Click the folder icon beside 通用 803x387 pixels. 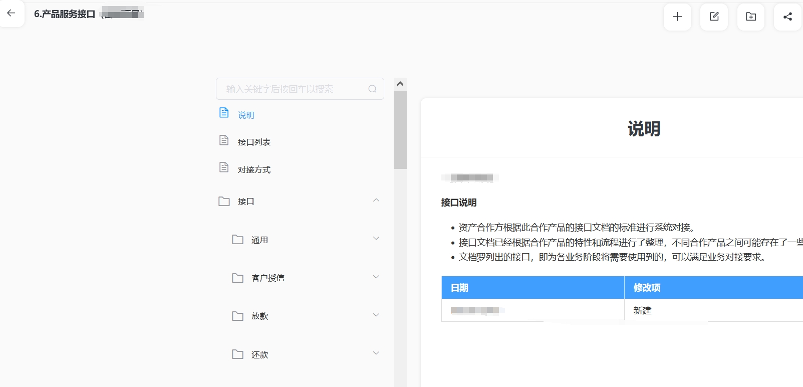(x=237, y=240)
